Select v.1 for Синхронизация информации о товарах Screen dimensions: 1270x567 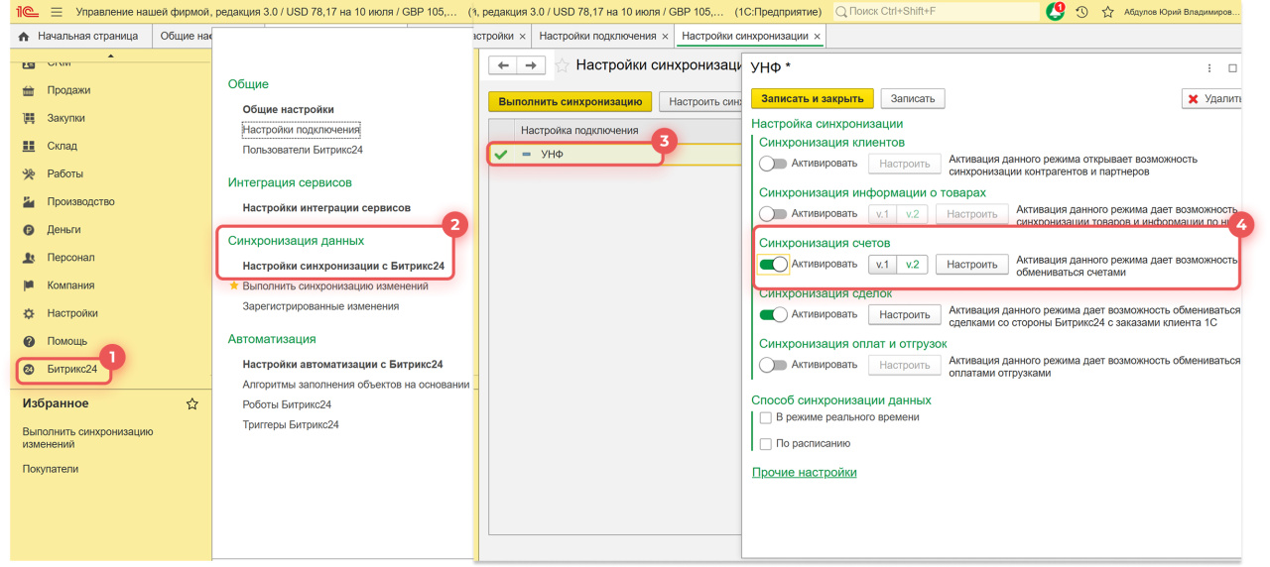pyautogui.click(x=883, y=214)
